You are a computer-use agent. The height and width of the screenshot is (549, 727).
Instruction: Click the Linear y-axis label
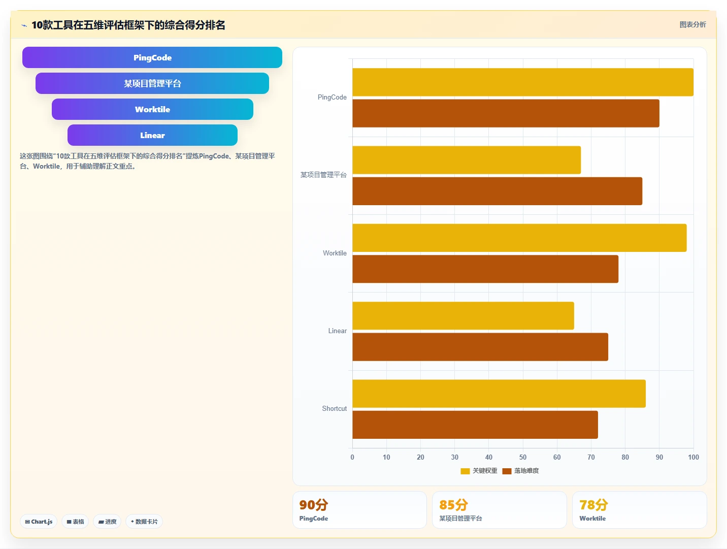pyautogui.click(x=337, y=331)
